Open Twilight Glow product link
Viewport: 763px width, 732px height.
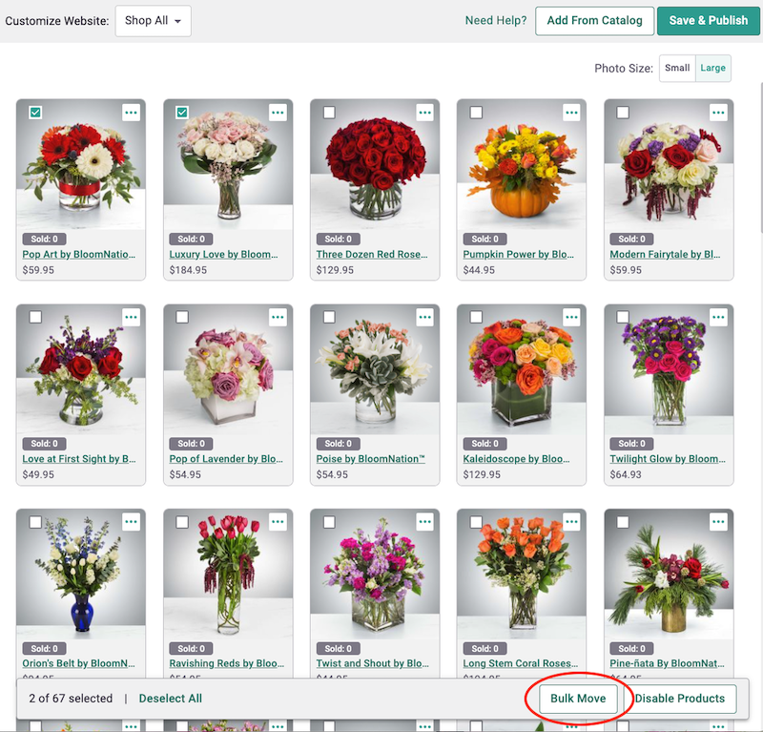click(668, 459)
